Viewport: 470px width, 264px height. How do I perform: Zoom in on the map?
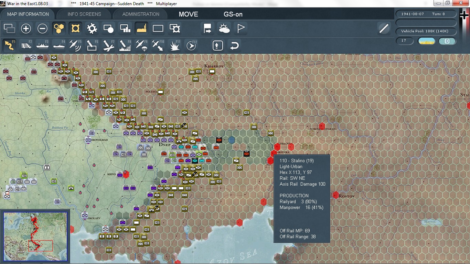pos(26,28)
